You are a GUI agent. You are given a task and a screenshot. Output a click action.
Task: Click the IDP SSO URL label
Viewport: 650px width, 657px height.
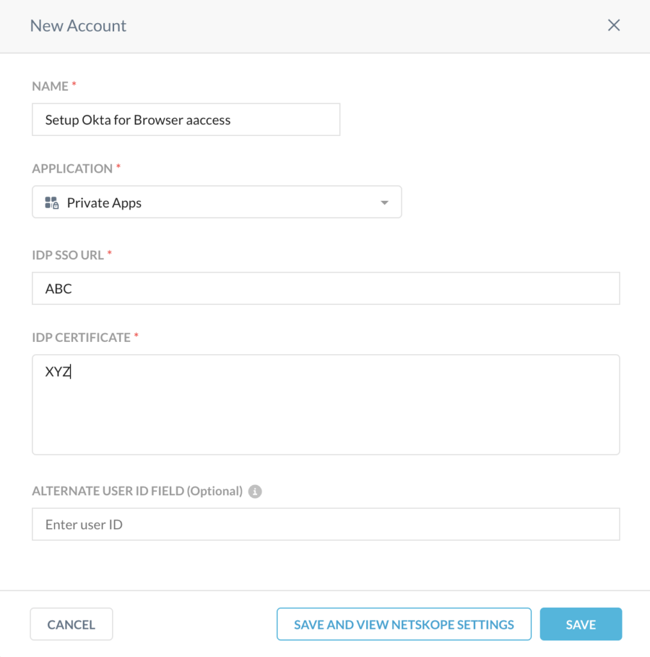click(x=68, y=255)
